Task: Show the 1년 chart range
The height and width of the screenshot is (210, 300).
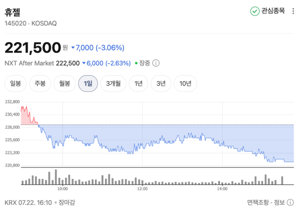Action: coord(138,83)
